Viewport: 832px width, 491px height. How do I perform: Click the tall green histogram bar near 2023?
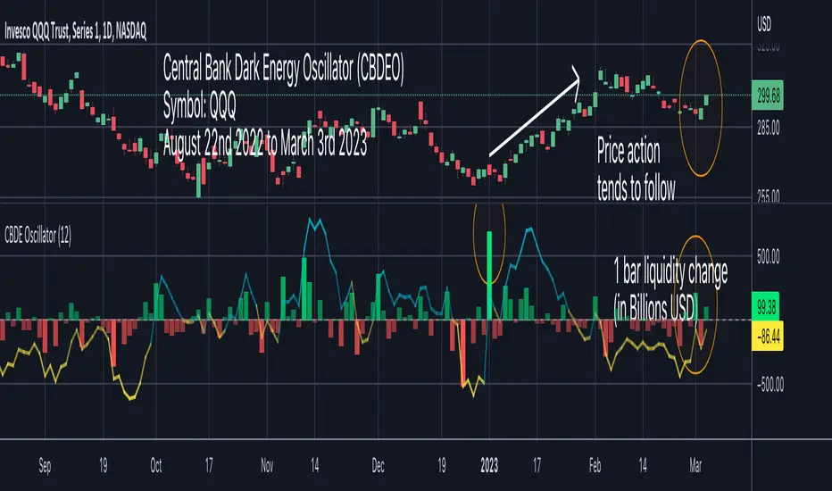[489, 275]
